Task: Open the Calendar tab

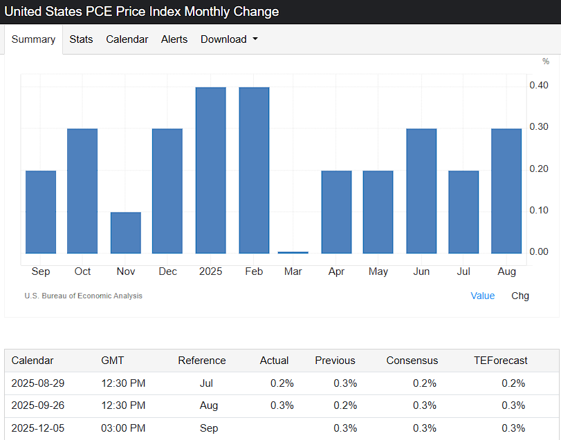Action: click(x=127, y=39)
